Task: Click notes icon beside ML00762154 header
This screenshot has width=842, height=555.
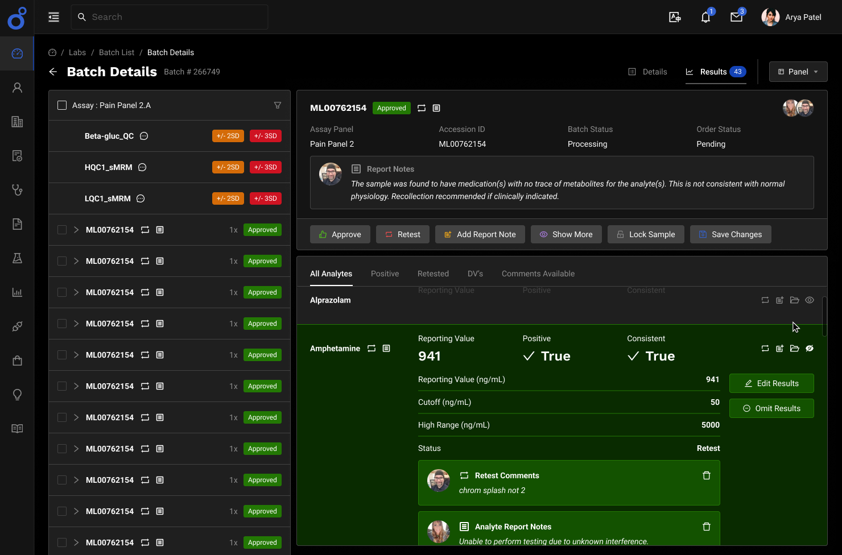Action: point(436,108)
